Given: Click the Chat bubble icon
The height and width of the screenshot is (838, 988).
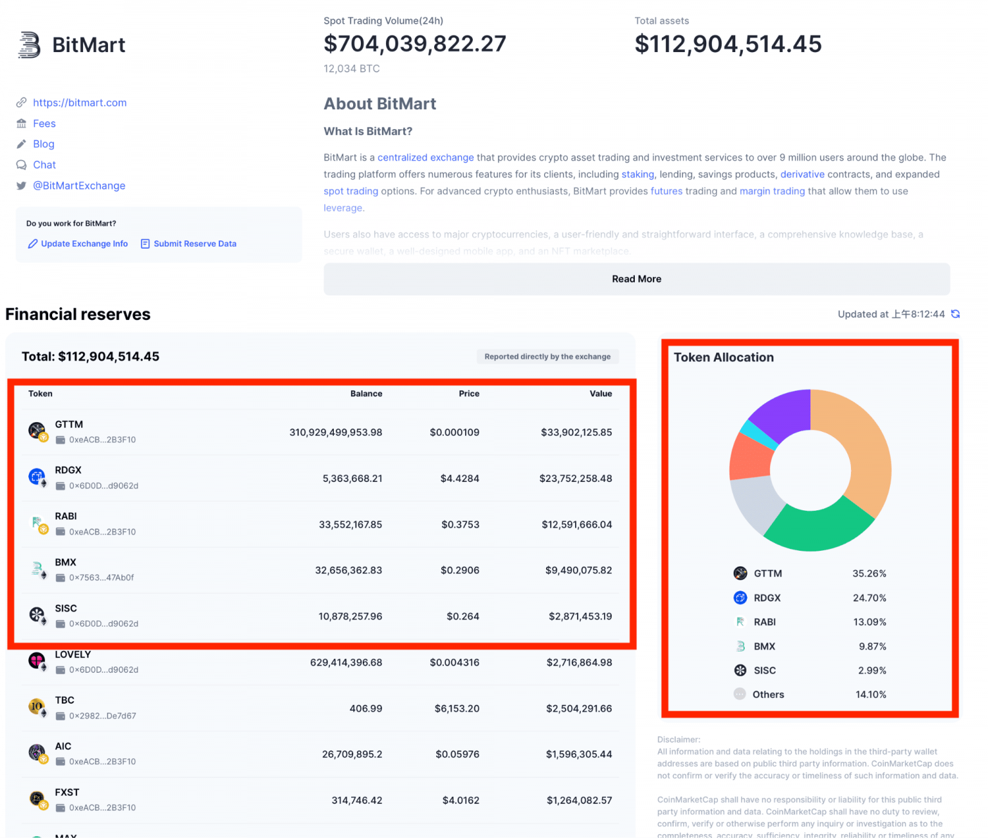Looking at the screenshot, I should (21, 165).
